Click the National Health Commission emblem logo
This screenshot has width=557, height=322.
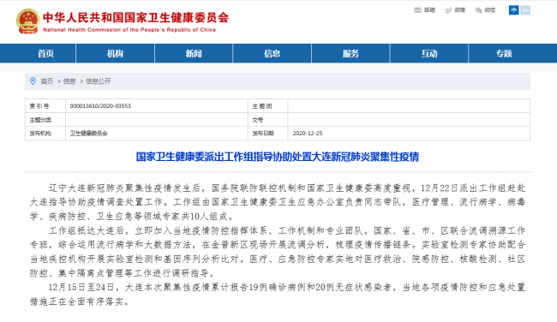click(27, 21)
